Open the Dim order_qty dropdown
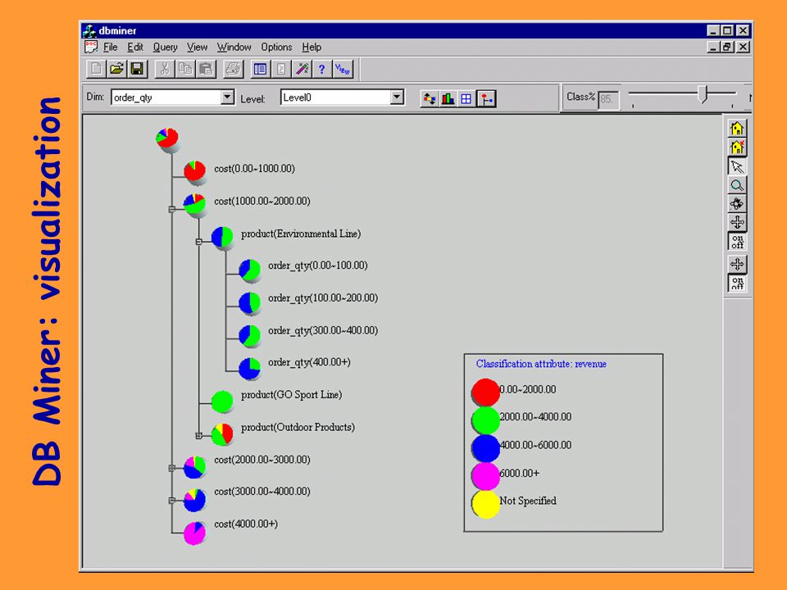The height and width of the screenshot is (590, 787). [227, 97]
